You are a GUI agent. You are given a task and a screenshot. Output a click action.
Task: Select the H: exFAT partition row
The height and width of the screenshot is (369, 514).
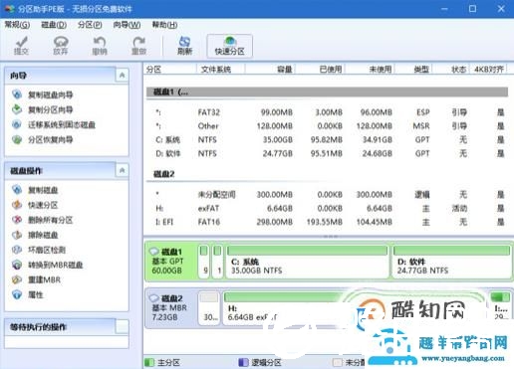point(327,208)
